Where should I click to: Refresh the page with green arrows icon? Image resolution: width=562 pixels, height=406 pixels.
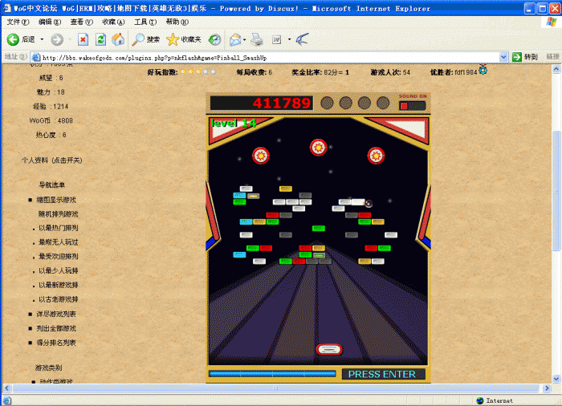[100, 39]
